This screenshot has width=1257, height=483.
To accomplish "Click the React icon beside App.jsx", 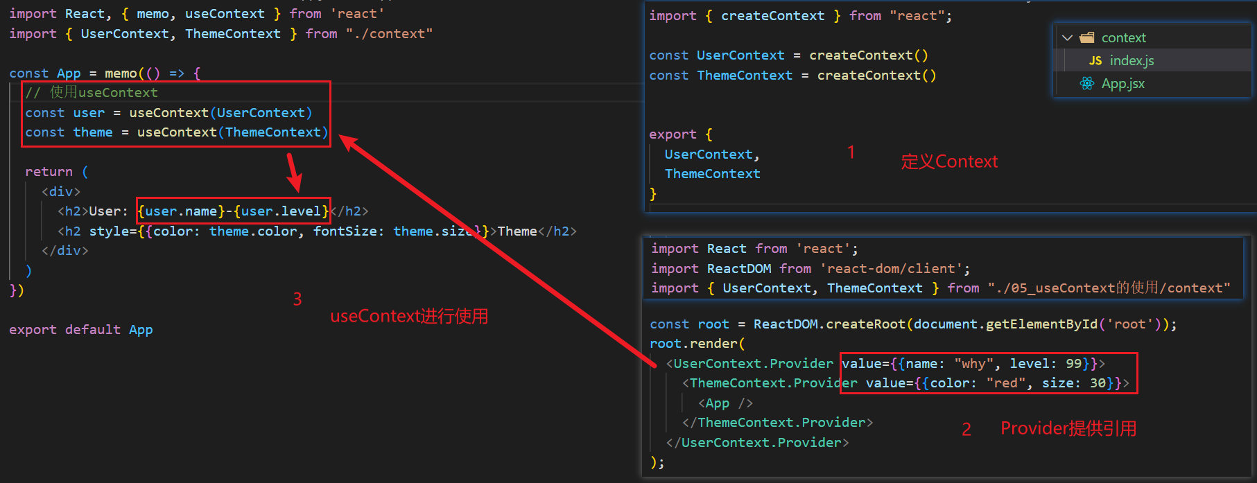I will pos(1087,83).
